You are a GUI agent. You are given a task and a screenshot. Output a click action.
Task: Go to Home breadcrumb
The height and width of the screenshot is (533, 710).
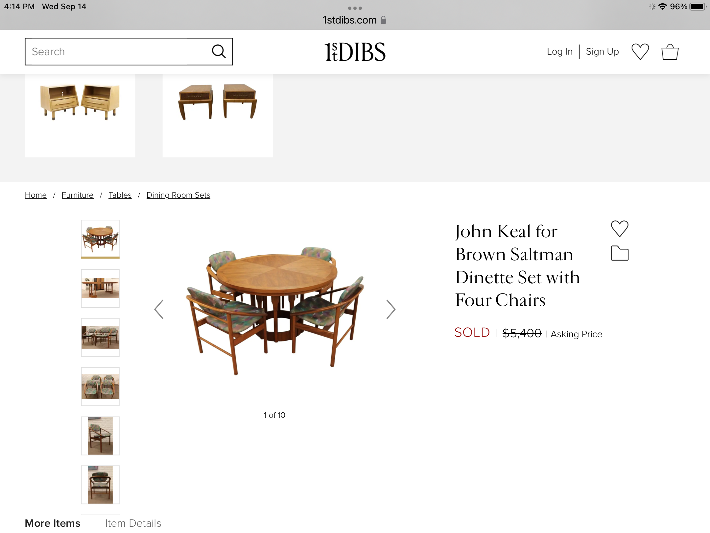point(36,195)
